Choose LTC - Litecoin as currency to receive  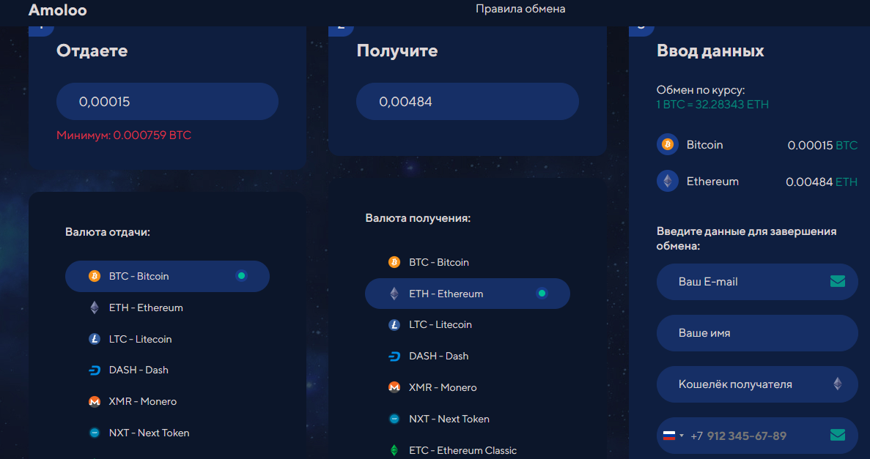[x=467, y=325]
